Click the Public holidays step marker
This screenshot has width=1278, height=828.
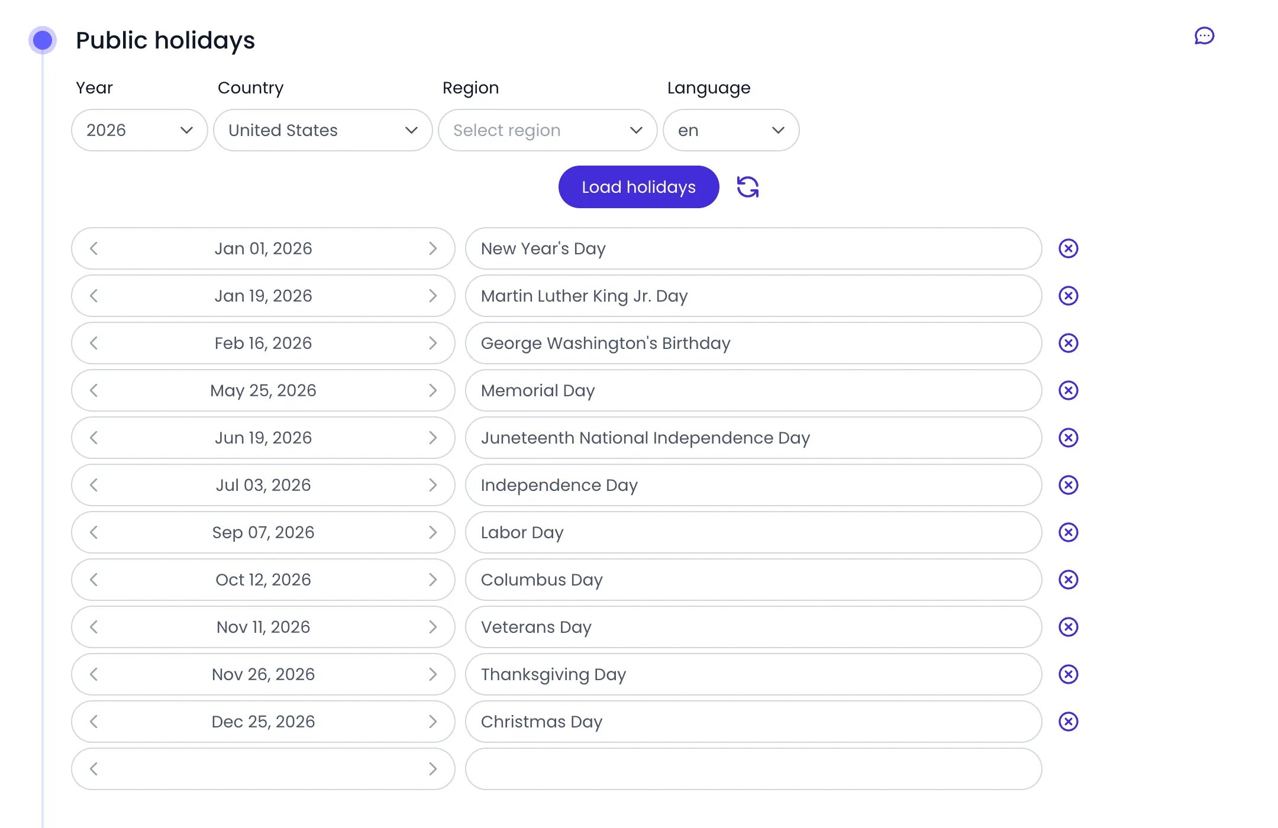[x=43, y=40]
